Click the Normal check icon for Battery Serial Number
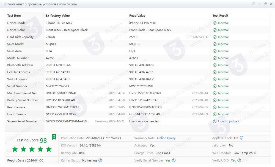 [x=215, y=100]
